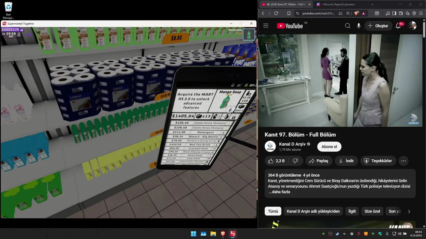The image size is (426, 239).
Task: Select the İlgili filter chip
Action: [x=352, y=211]
